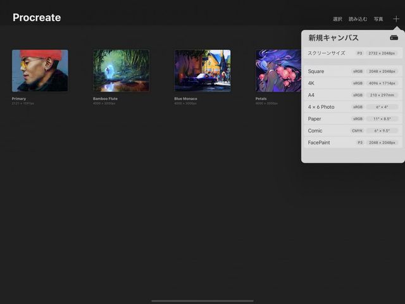
Task: Choose the Comic canvas preset
Action: click(353, 131)
